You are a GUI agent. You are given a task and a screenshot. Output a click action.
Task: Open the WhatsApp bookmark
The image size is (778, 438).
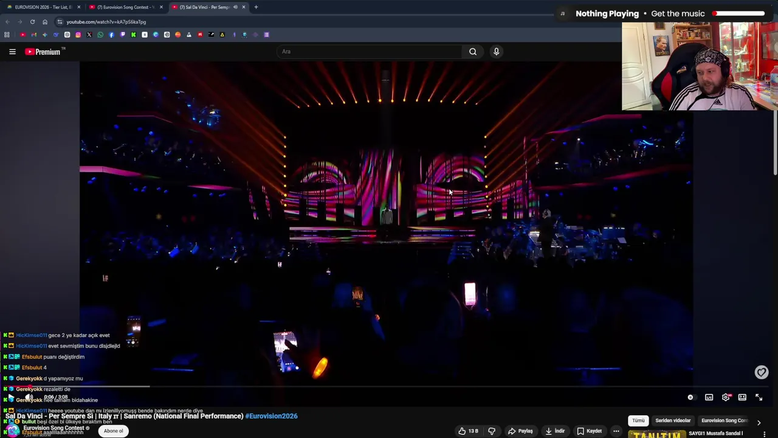[x=100, y=35]
